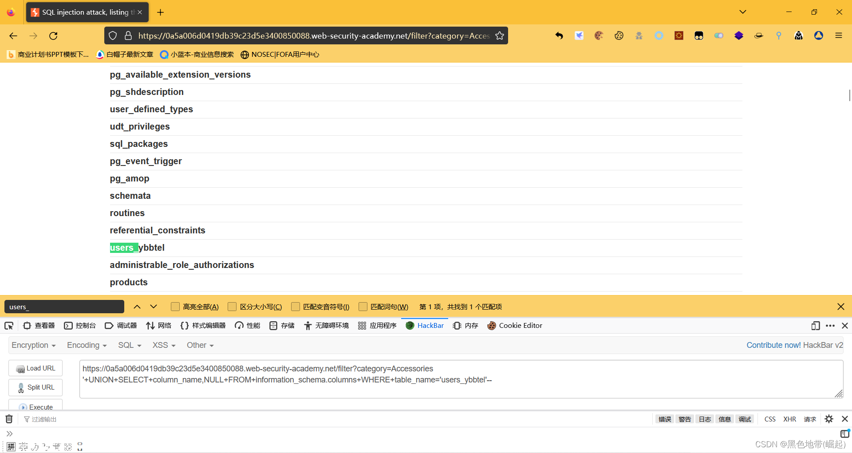Click the Execute button

point(35,405)
